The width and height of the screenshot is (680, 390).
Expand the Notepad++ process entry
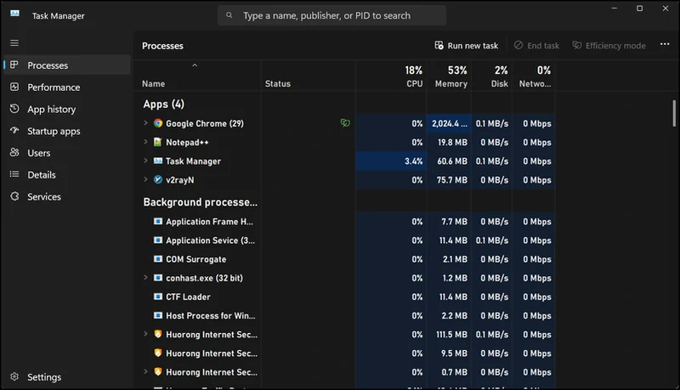coord(146,143)
